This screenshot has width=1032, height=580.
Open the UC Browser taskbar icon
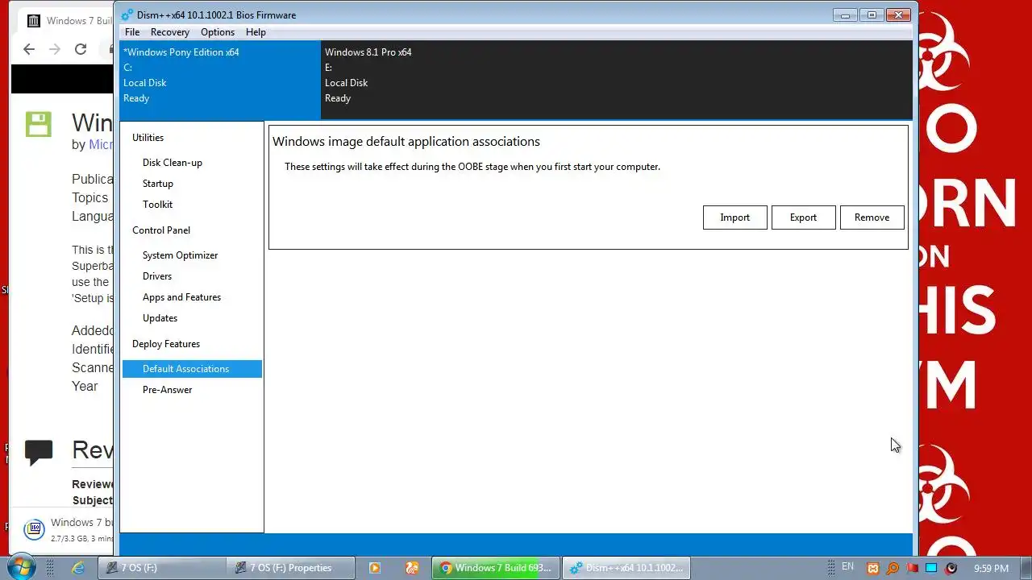point(412,568)
